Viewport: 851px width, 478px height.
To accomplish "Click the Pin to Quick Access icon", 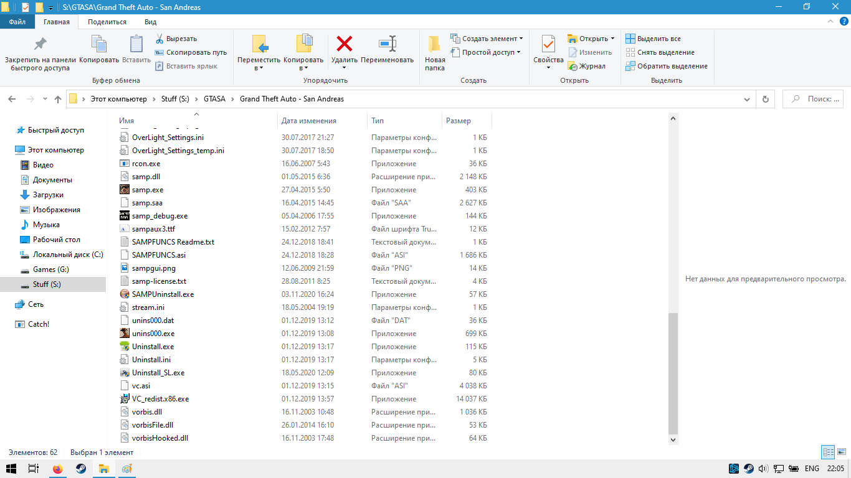I will [x=40, y=44].
